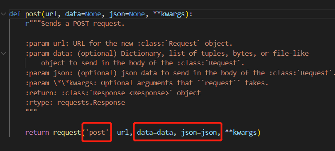Click 'data=data' in the return statement
This screenshot has height=151, width=335.
[155, 133]
